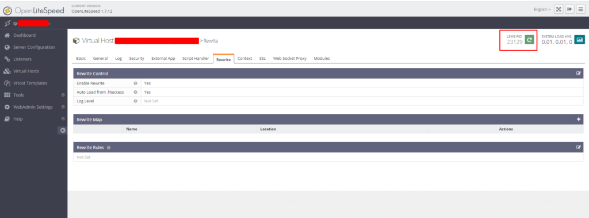
Task: Switch to the External App tab
Action: tap(163, 59)
